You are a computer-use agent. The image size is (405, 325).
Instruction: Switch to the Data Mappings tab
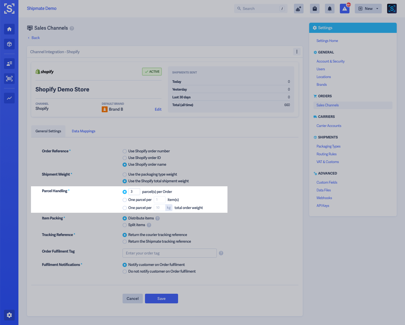click(83, 131)
